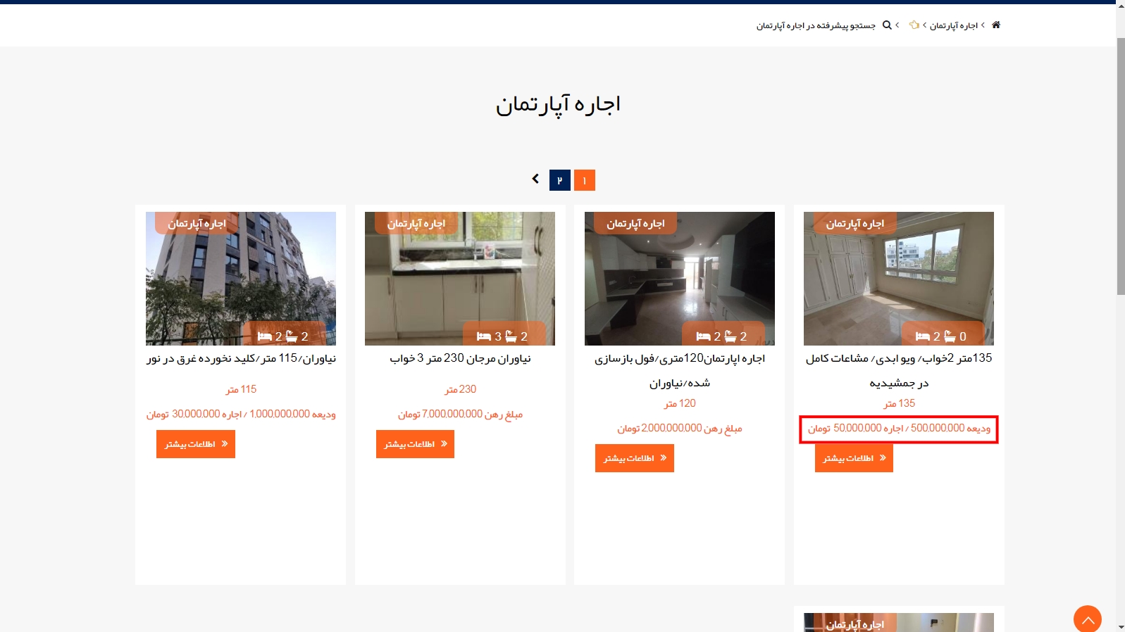The height and width of the screenshot is (632, 1125).
Task: Click the اجاره آپارتمان page heading
Action: tap(558, 105)
